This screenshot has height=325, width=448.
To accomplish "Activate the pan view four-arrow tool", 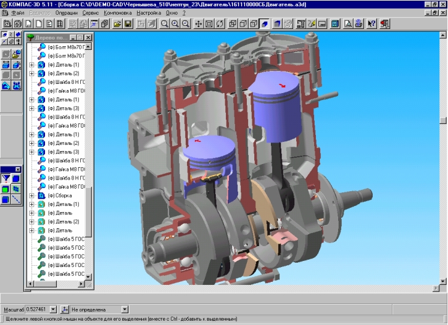I will [198, 23].
